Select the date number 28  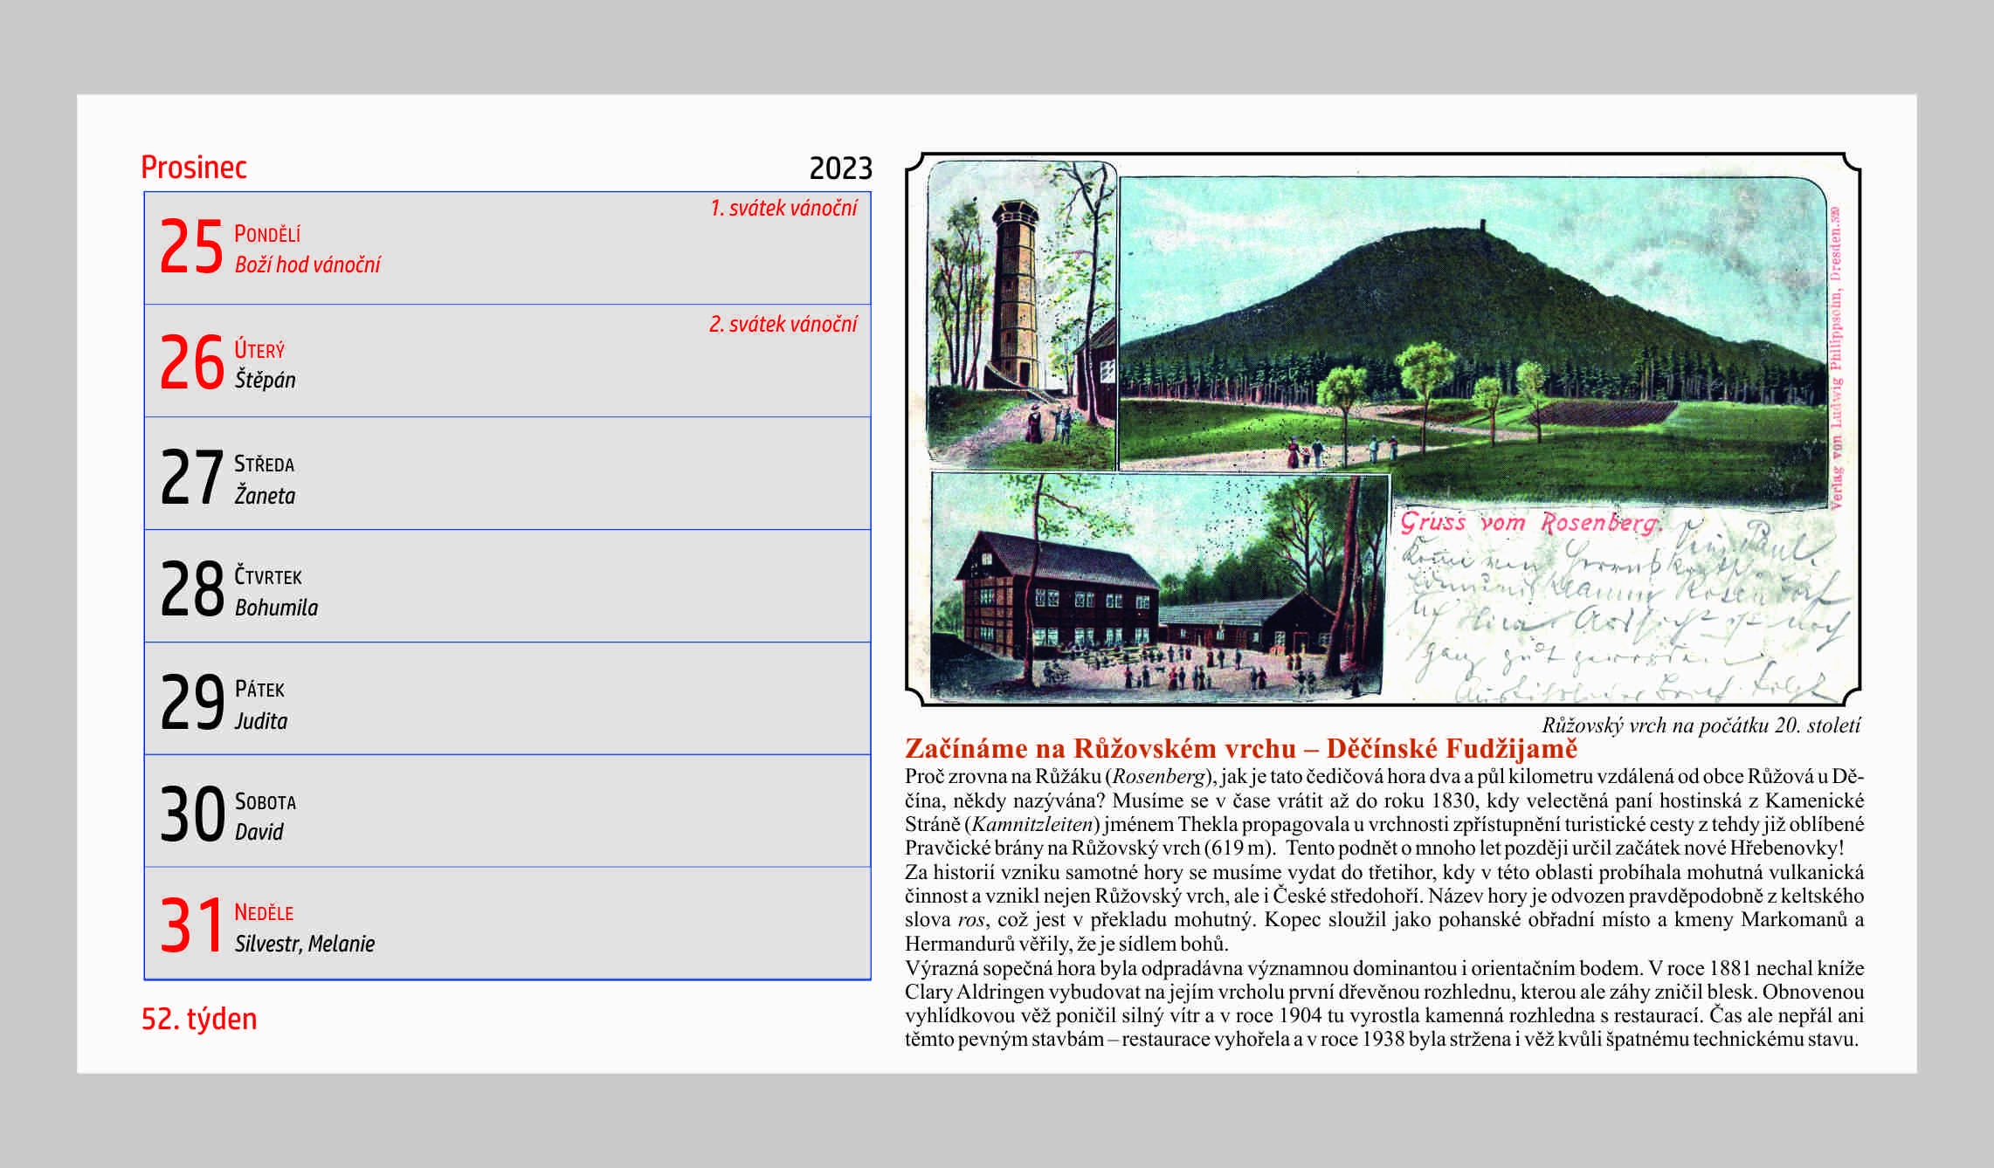(x=191, y=589)
